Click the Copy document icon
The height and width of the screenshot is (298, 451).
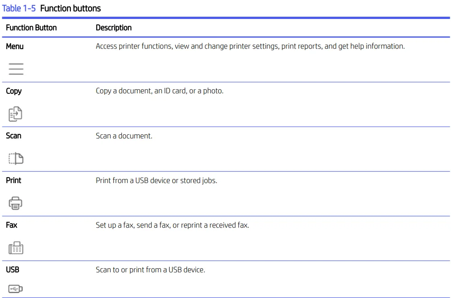15,114
